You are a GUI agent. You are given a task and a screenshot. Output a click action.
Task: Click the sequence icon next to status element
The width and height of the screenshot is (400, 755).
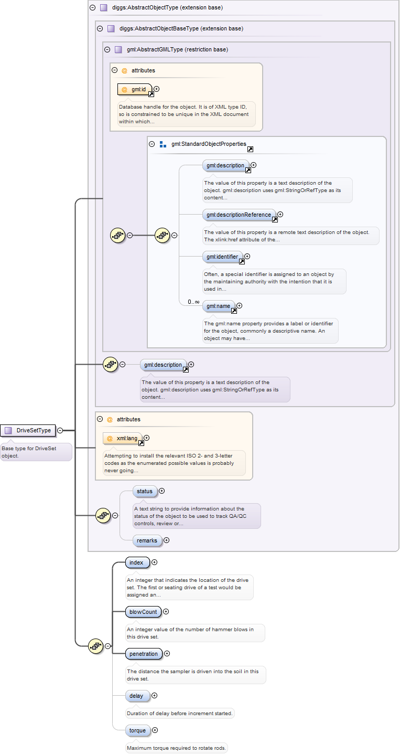point(103,515)
